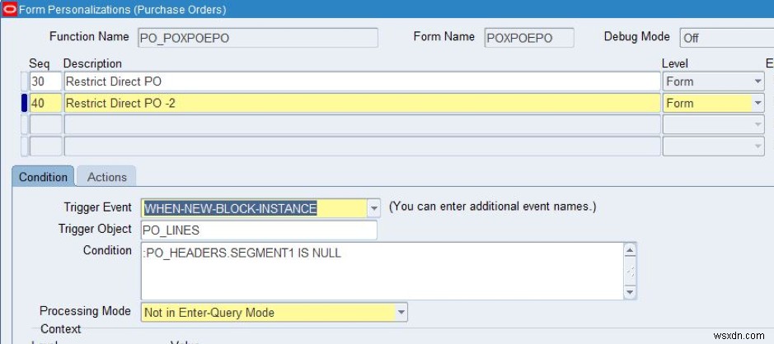Open the Trigger Event dropdown arrow
The height and width of the screenshot is (344, 774).
[374, 208]
